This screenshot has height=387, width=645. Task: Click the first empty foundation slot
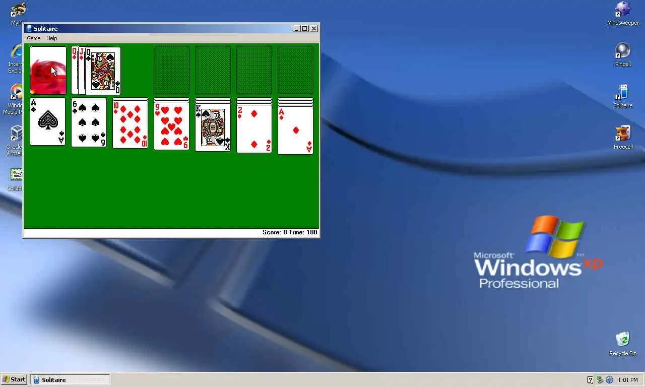click(172, 71)
